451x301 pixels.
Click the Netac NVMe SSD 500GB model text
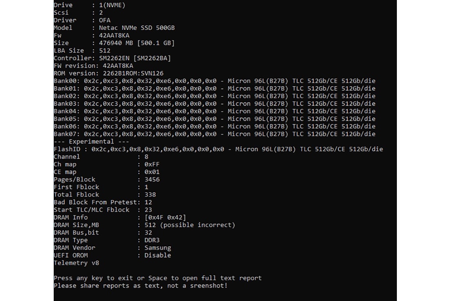[137, 28]
